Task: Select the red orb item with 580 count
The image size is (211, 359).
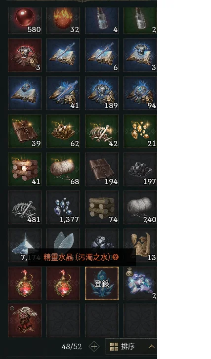Action: [25, 20]
